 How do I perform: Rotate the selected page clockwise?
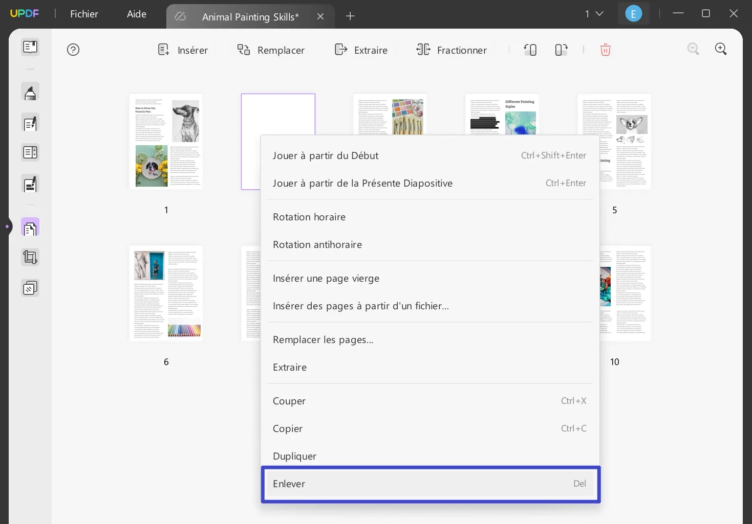(x=561, y=50)
